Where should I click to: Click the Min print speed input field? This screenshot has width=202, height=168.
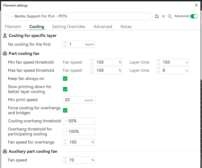coord(74,100)
